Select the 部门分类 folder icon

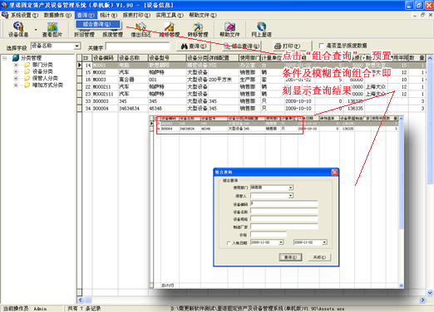click(x=27, y=65)
